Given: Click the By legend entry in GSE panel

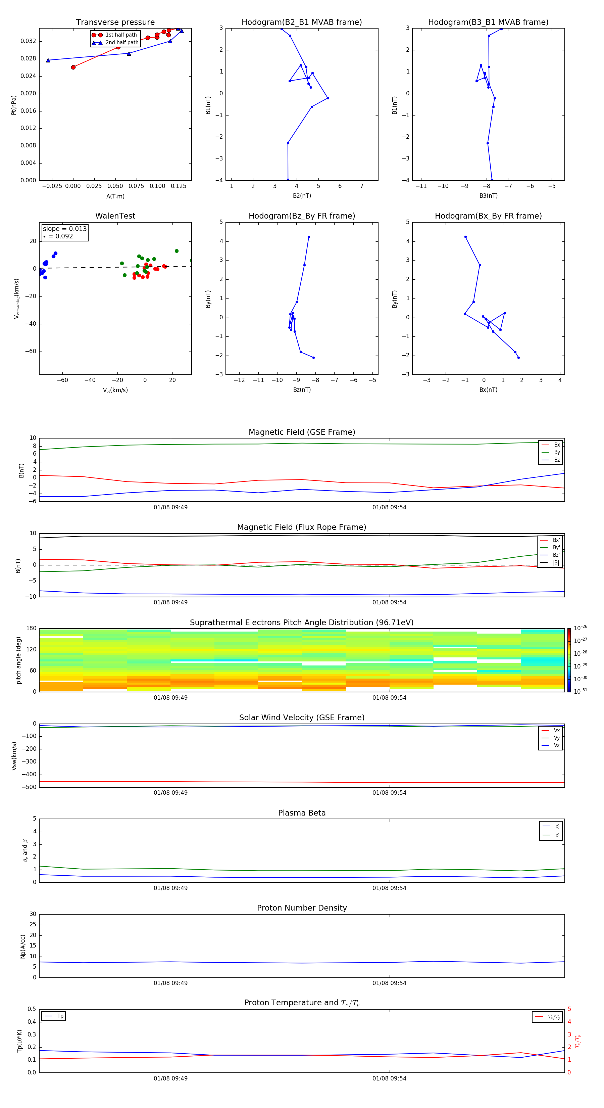Looking at the screenshot, I should 551,452.
